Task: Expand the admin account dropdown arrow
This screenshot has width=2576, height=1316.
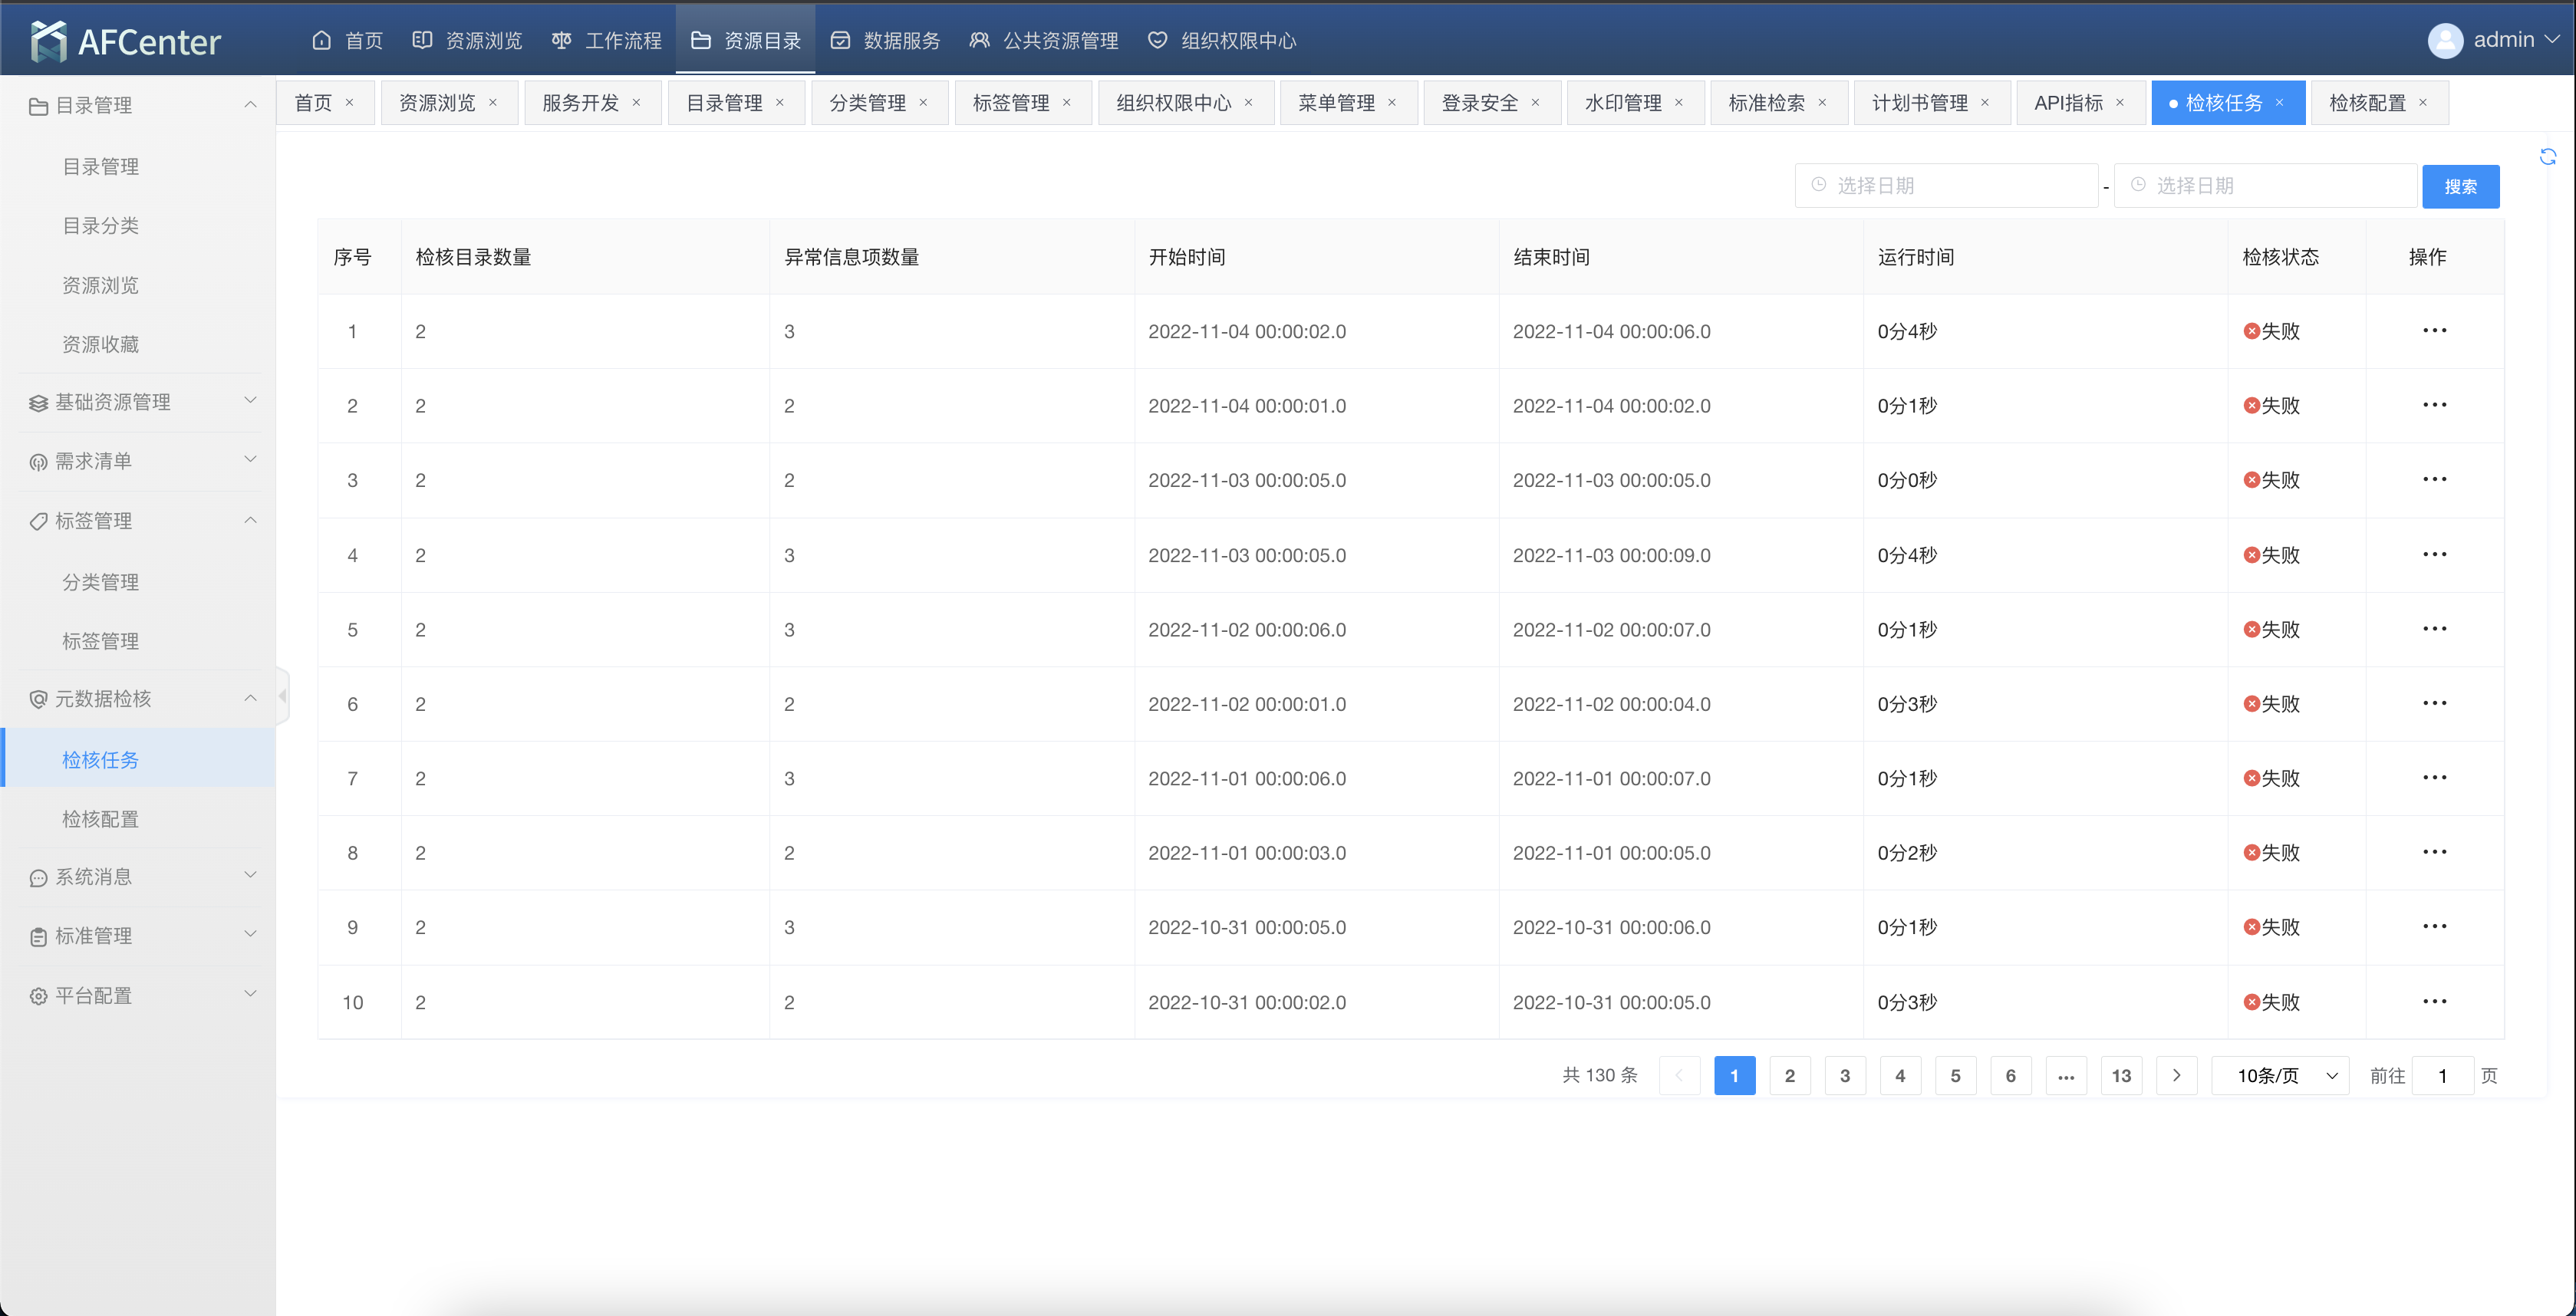Action: click(x=2551, y=40)
